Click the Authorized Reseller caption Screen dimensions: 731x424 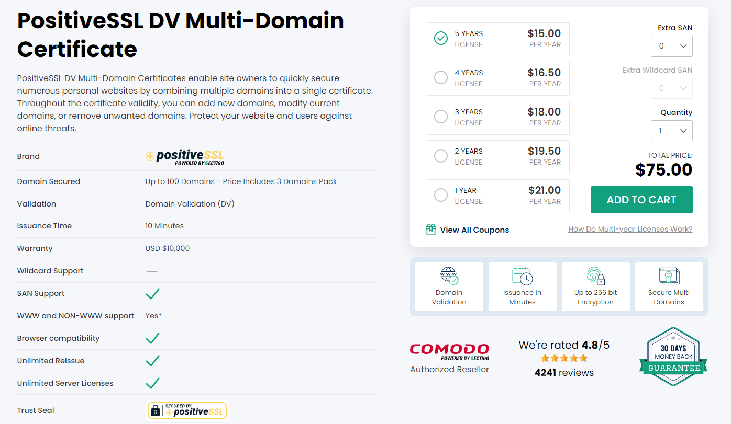(x=449, y=369)
